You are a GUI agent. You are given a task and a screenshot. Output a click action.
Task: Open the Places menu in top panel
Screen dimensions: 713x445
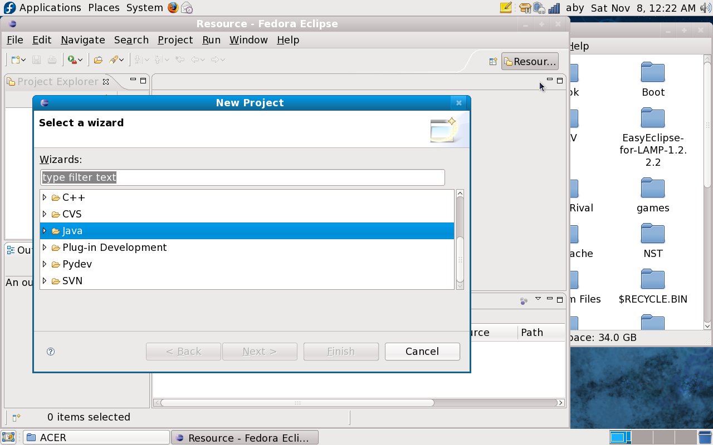pos(104,8)
